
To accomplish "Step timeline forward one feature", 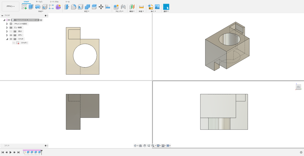I will (x=14, y=152).
